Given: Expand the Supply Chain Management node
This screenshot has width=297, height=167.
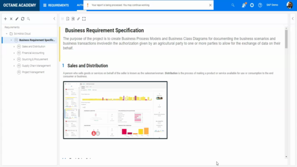Looking at the screenshot, I should (14, 66).
